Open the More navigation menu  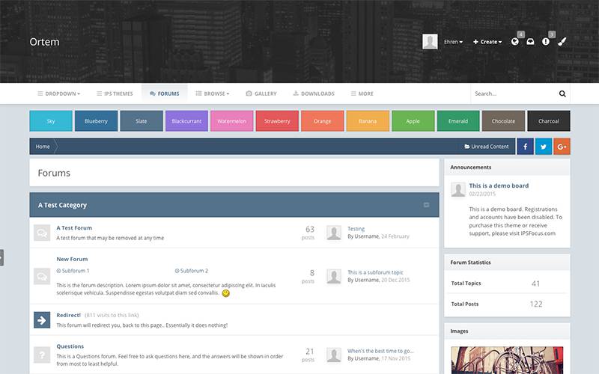(x=362, y=93)
